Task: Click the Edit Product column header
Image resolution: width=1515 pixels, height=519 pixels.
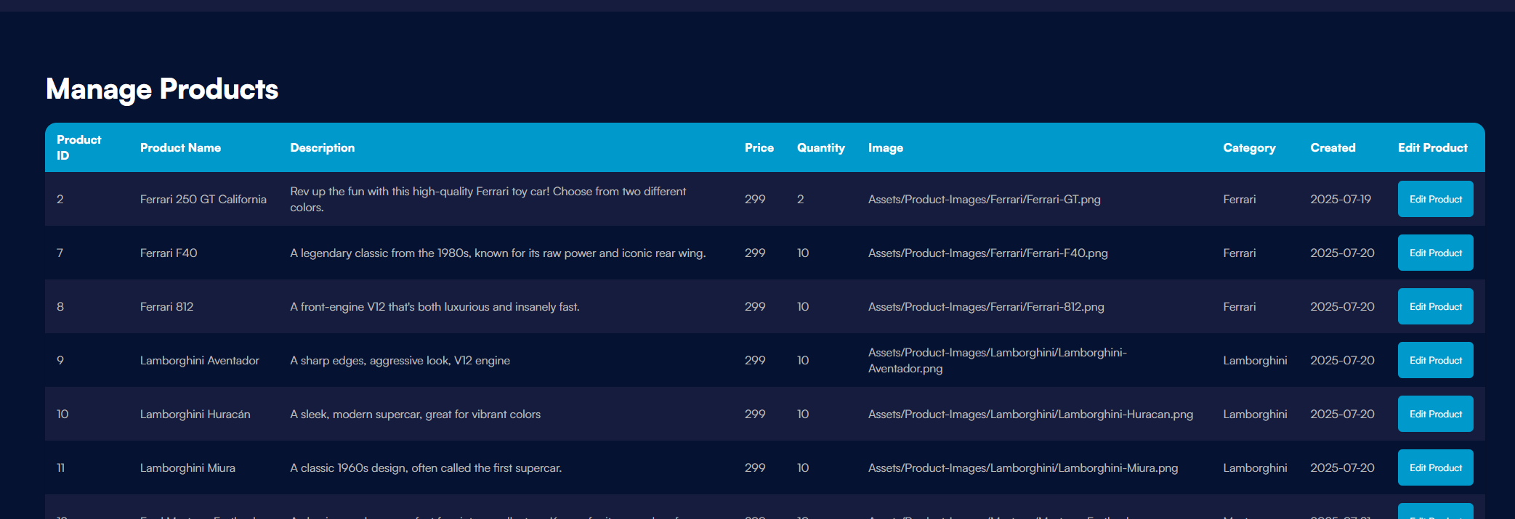Action: coord(1432,147)
